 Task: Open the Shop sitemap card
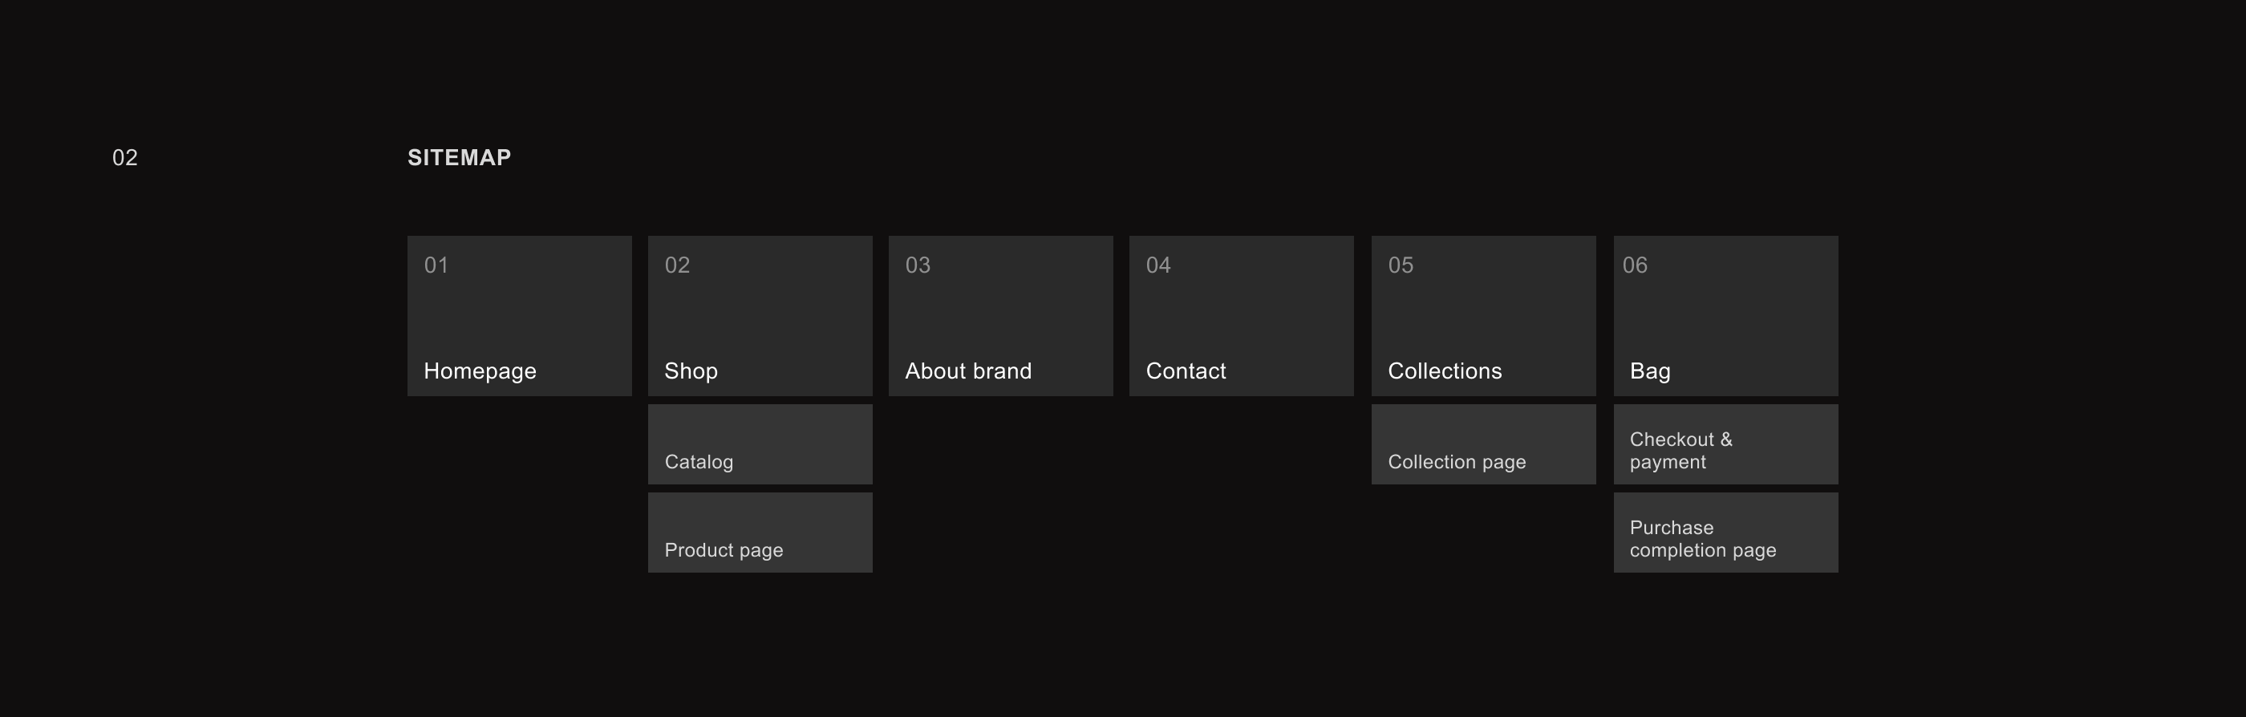point(760,316)
